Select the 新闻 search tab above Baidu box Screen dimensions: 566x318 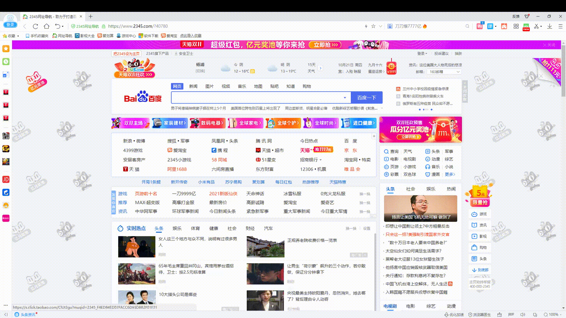point(193,86)
